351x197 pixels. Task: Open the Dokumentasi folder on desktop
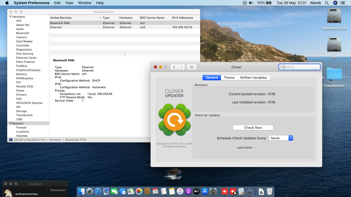[334, 74]
